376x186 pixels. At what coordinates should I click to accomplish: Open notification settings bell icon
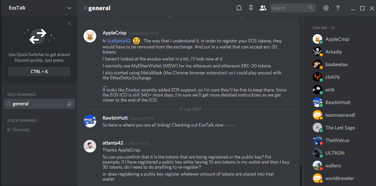239,8
